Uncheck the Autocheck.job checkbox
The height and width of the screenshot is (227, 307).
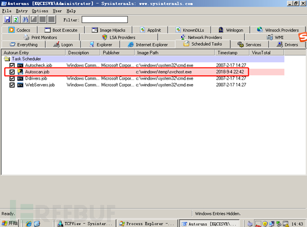(x=12, y=65)
